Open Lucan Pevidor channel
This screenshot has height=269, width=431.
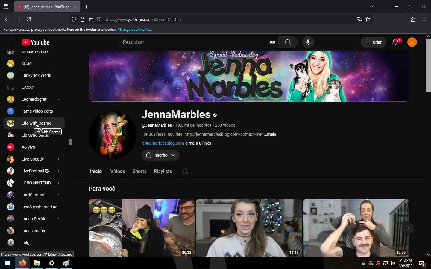34,219
